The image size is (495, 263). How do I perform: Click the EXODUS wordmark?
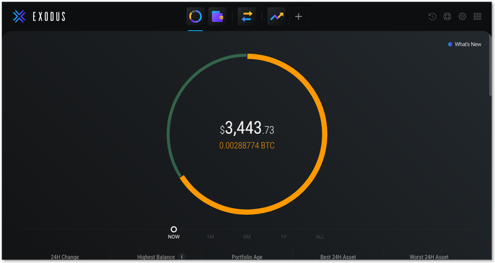(49, 16)
